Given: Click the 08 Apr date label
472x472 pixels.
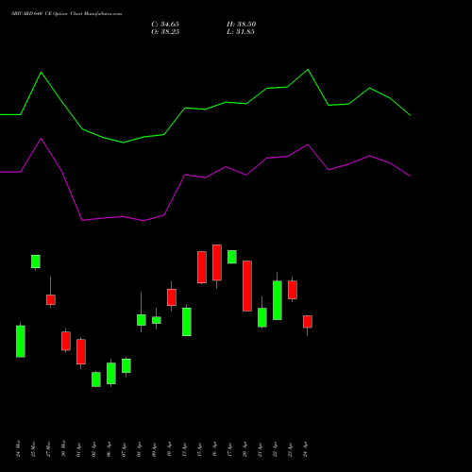Looking at the screenshot, I should [139, 449].
